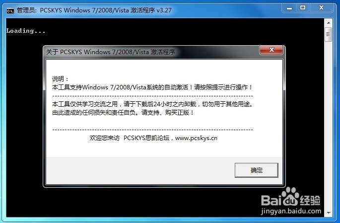Screen dimensions: 340x223
Task: Click the jingyan.baidu.com watermark text
Action: pos(291,211)
